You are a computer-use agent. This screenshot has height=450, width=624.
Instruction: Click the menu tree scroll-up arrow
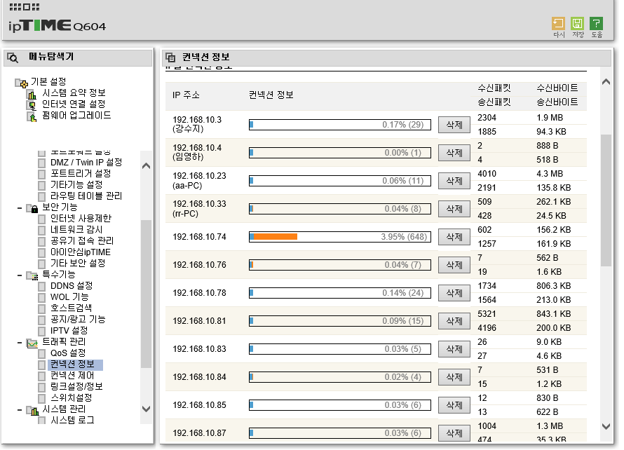click(x=146, y=166)
